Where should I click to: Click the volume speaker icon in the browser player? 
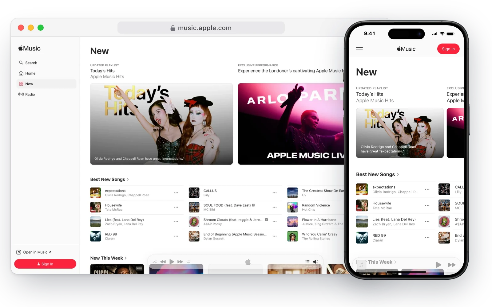pyautogui.click(x=316, y=262)
